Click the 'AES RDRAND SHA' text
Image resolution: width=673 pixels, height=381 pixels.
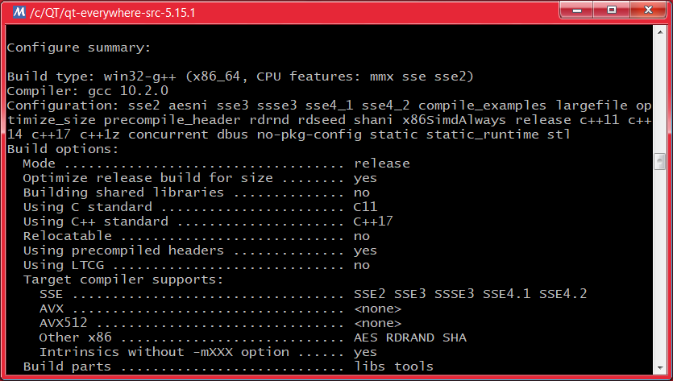[x=409, y=338]
